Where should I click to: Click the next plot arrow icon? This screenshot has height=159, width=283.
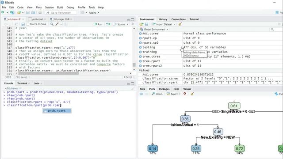pos(147,94)
